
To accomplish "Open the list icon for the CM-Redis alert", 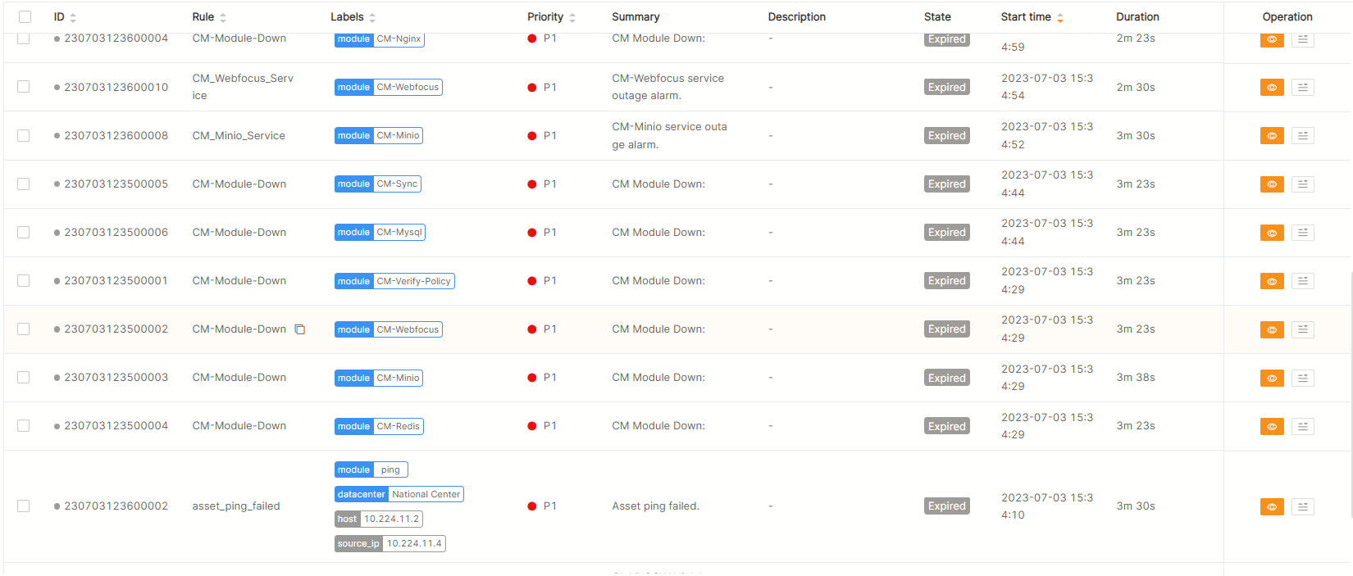I will [1302, 427].
